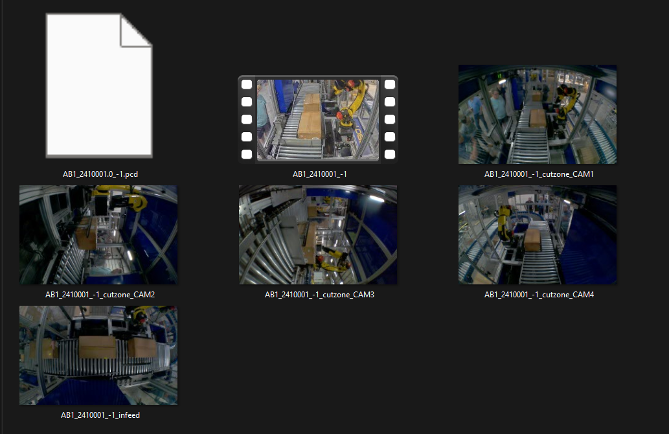The width and height of the screenshot is (669, 434).
Task: Click the left film strip of the video icon
Action: (247, 119)
